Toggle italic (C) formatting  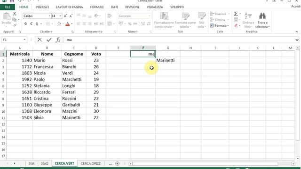(32, 24)
